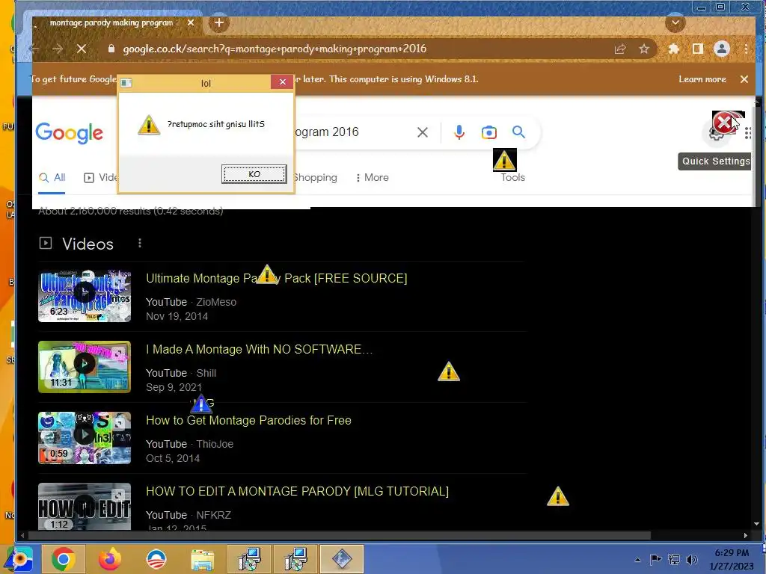Image resolution: width=766 pixels, height=574 pixels.
Task: Play the HOW TO EDIT video thumbnail
Action: point(85,506)
